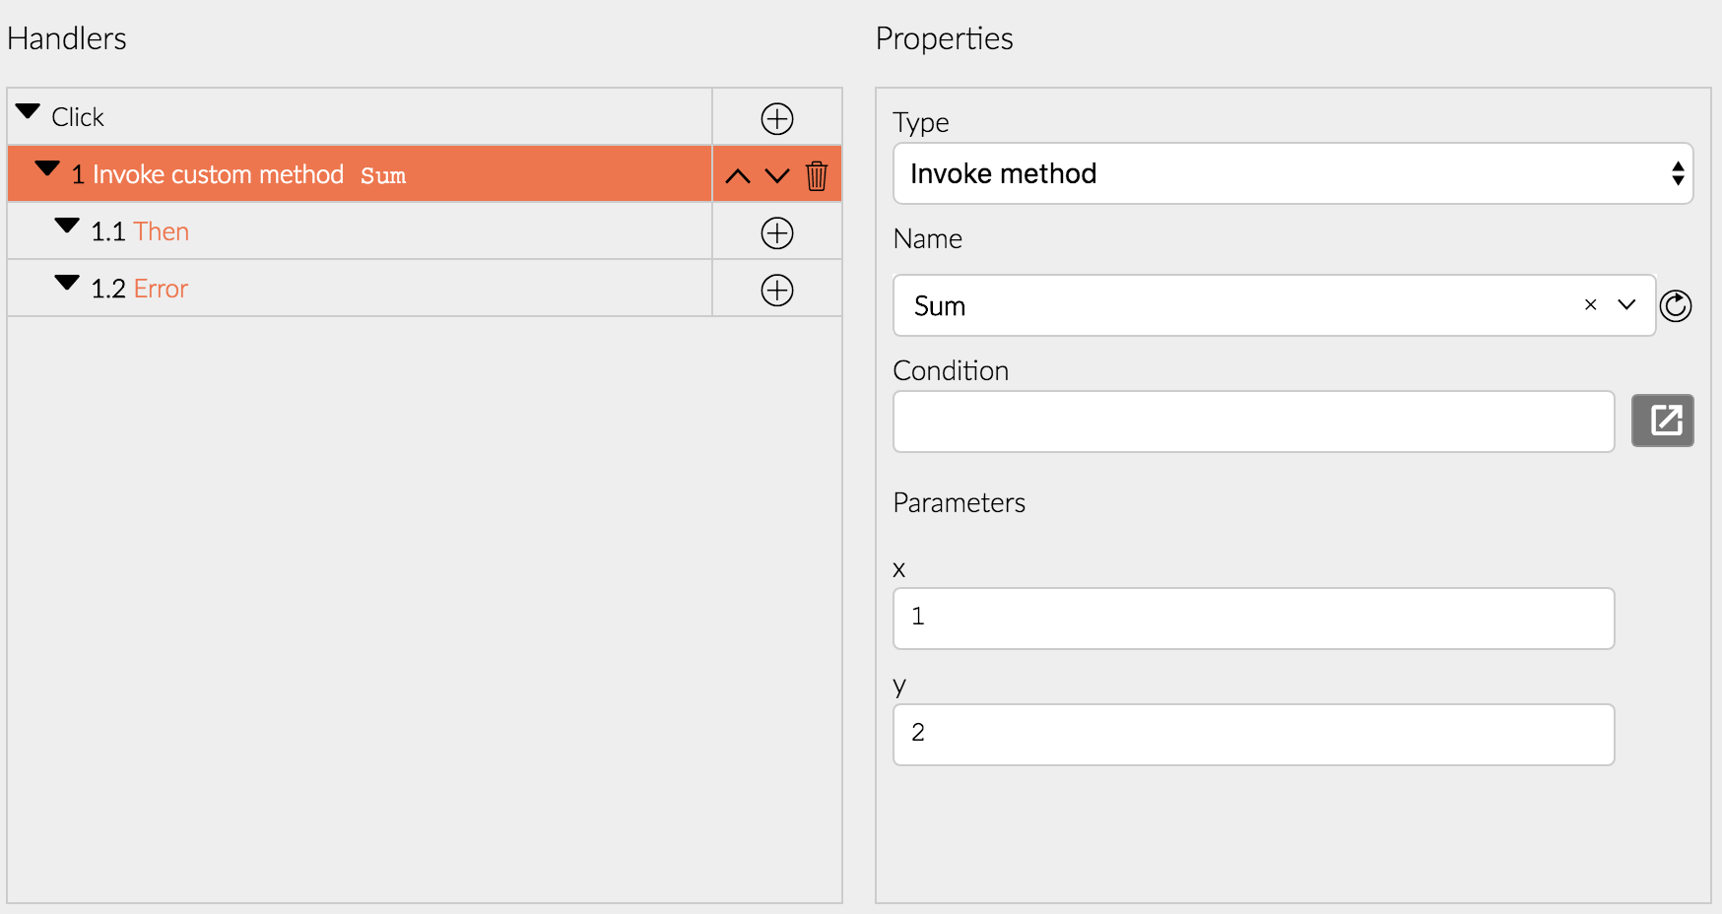This screenshot has width=1722, height=914.
Task: Collapse the 1.2 Error branch
Action: tap(67, 283)
